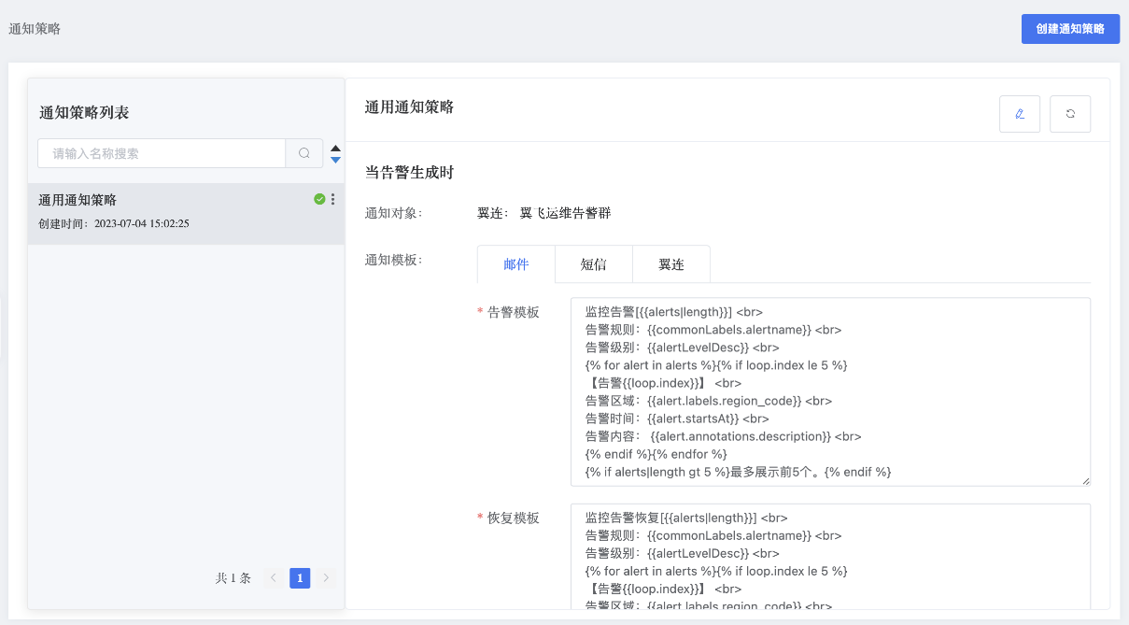This screenshot has width=1129, height=625.
Task: Click the 告警模板 textarea resize handle
Action: click(1085, 480)
